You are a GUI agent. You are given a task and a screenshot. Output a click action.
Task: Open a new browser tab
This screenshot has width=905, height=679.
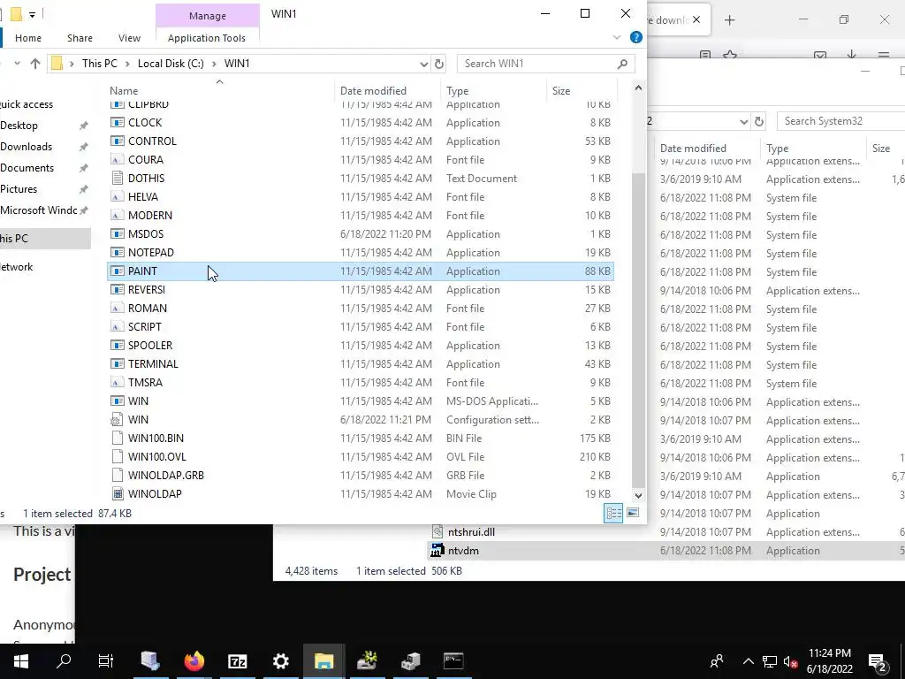point(729,20)
